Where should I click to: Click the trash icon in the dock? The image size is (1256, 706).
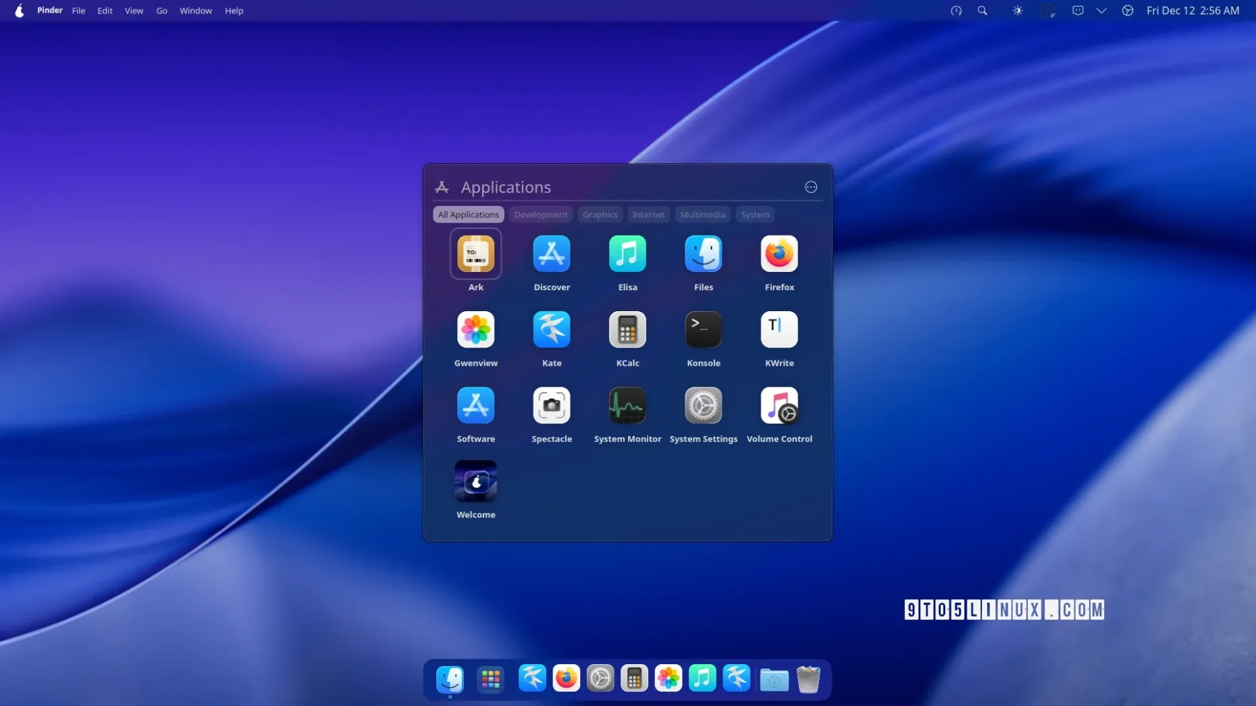click(808, 679)
